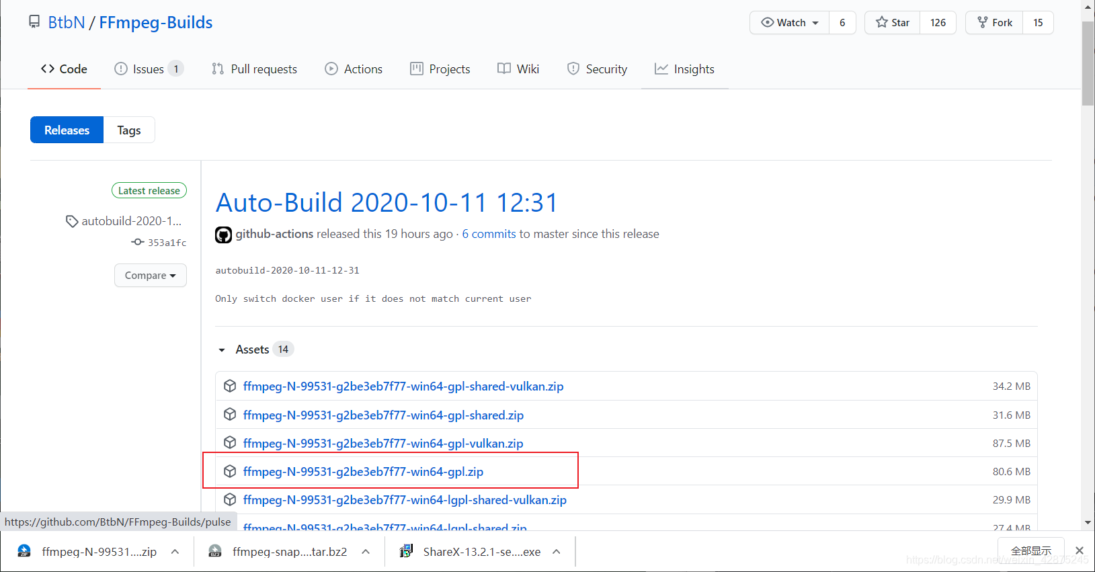The width and height of the screenshot is (1095, 572).
Task: Click the github-actions avatar icon
Action: coord(223,235)
